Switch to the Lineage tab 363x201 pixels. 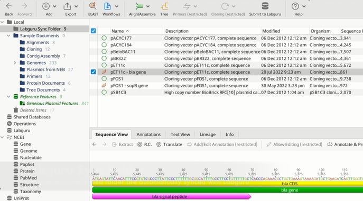208,134
